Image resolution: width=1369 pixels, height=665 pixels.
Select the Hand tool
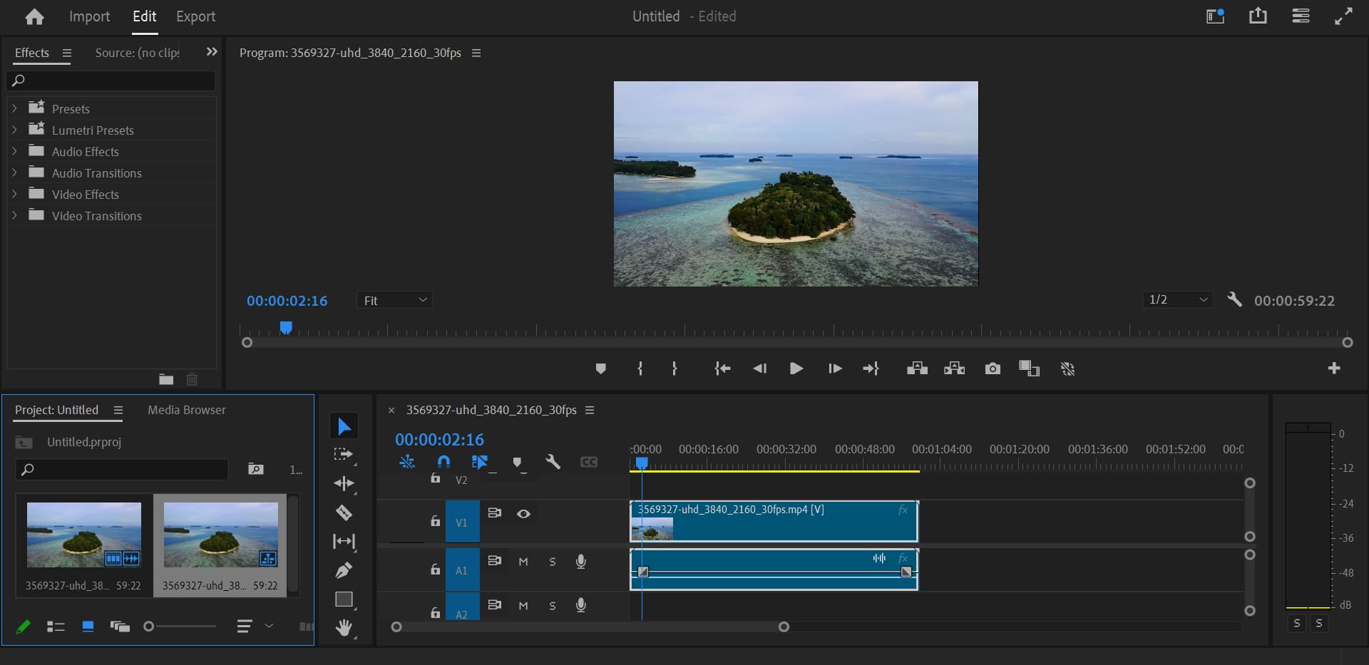pyautogui.click(x=344, y=628)
